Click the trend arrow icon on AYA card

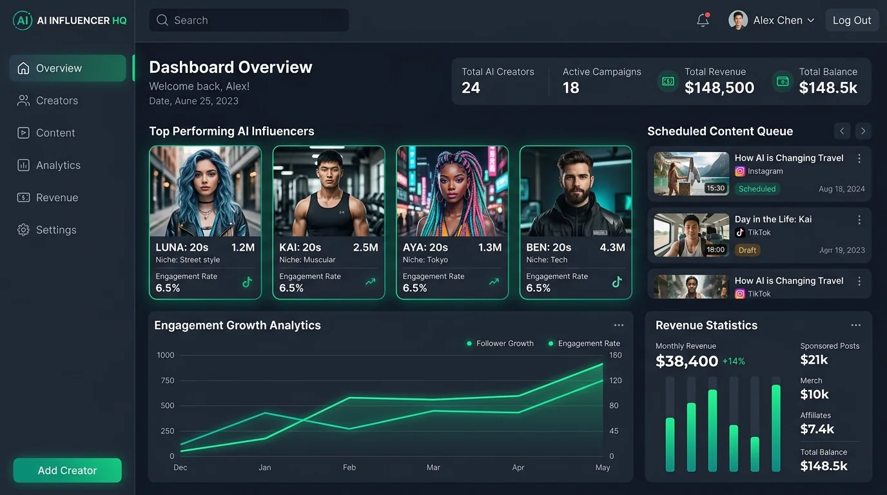click(494, 282)
